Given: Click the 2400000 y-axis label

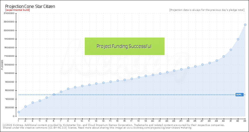Looking at the screenshot, I should pos(9,13).
